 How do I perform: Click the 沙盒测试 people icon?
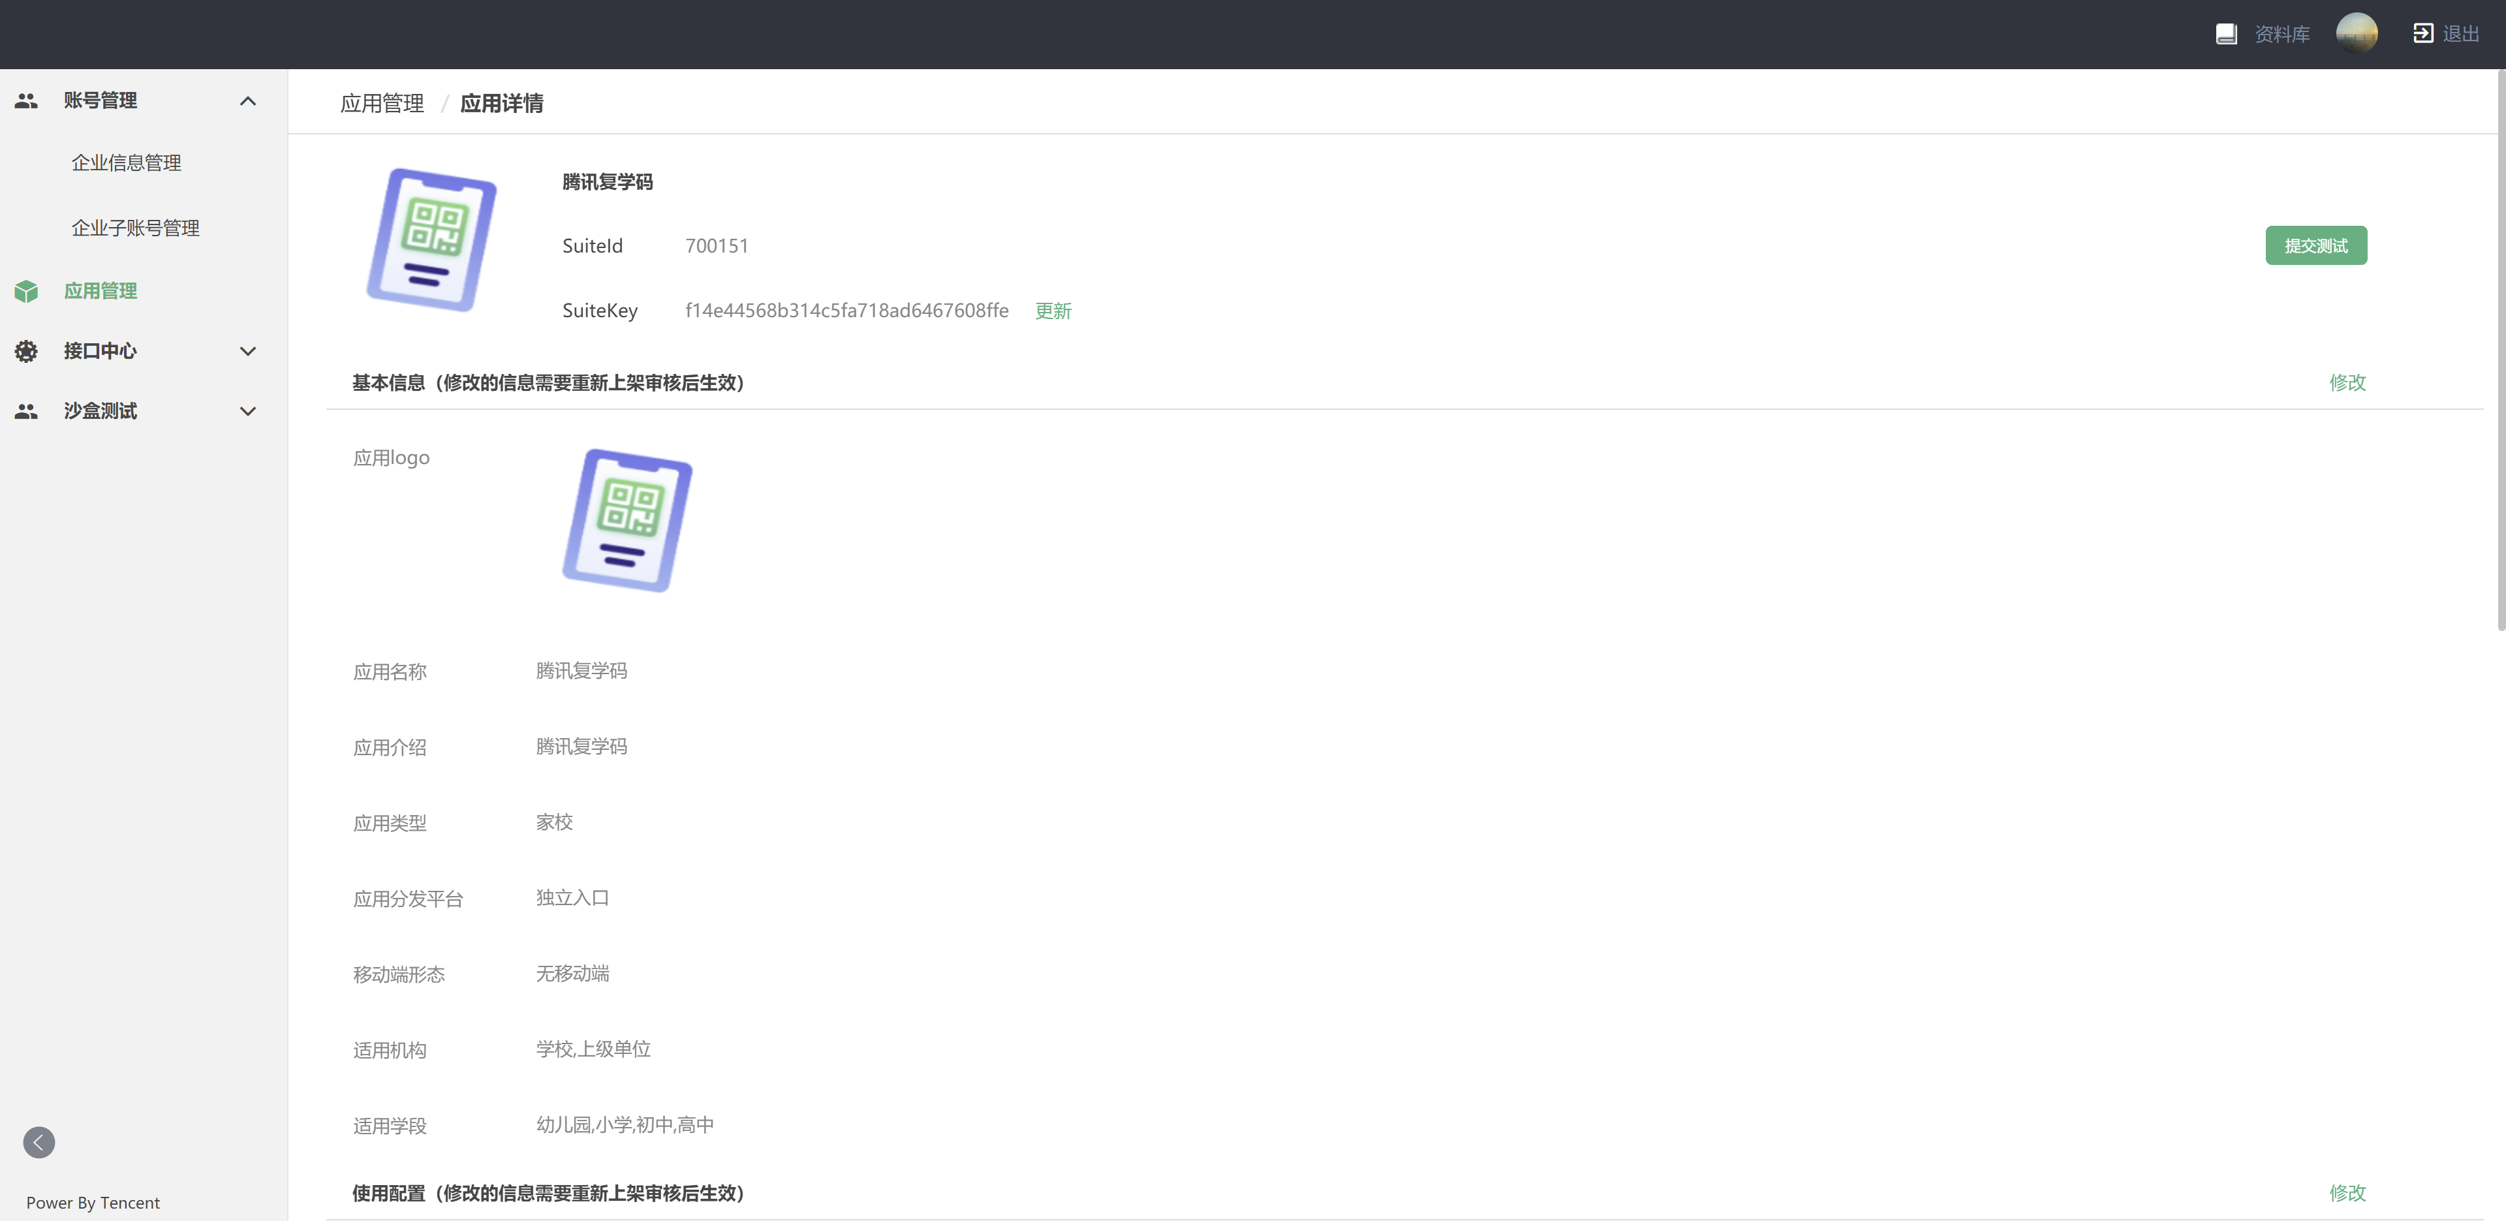click(x=26, y=412)
